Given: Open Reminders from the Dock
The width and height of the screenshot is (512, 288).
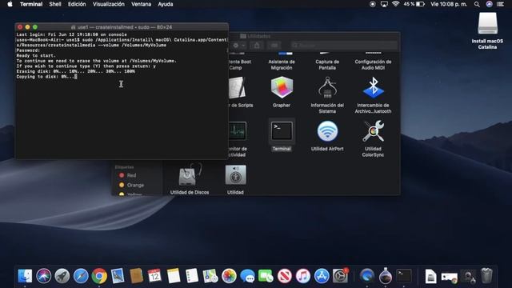Looking at the screenshot, I should click(192, 276).
